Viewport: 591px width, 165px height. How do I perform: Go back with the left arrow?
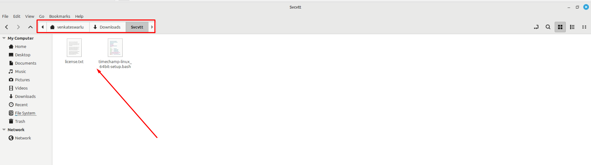6,27
